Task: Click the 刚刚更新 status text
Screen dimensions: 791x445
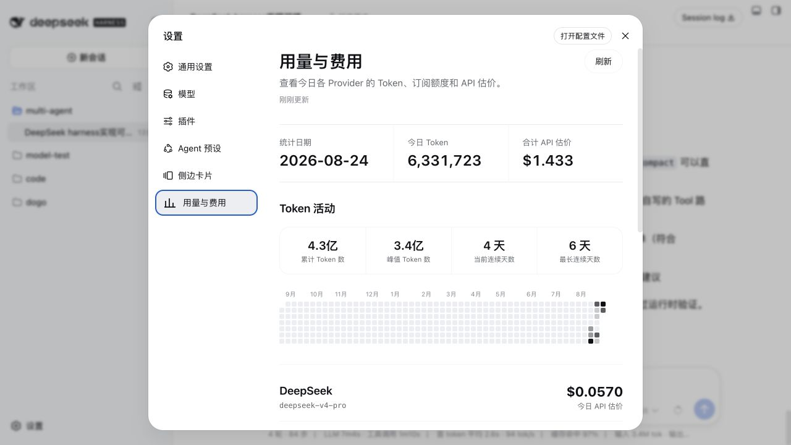Action: point(294,100)
